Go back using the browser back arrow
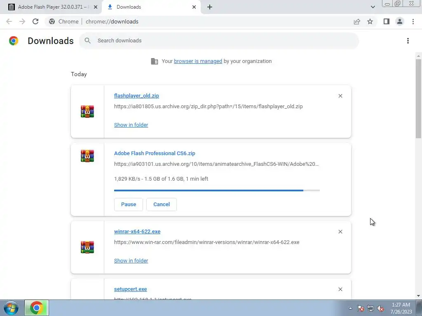The image size is (422, 316). point(9,21)
